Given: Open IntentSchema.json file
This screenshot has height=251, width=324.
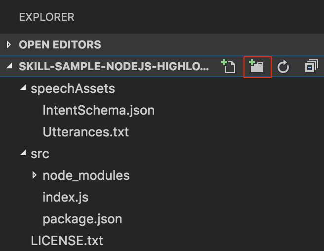Looking at the screenshot, I should coord(99,110).
